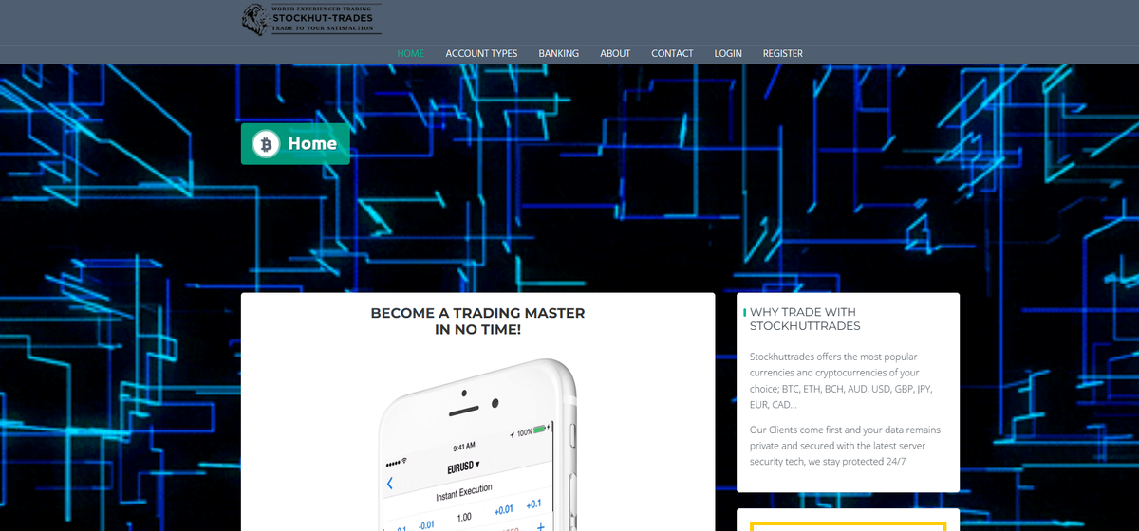This screenshot has width=1139, height=531.
Task: Click the "BECOME A TRADING MASTER" heading
Action: 477,321
